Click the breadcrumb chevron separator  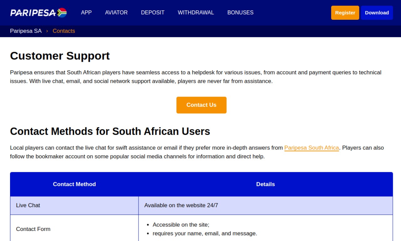(47, 31)
